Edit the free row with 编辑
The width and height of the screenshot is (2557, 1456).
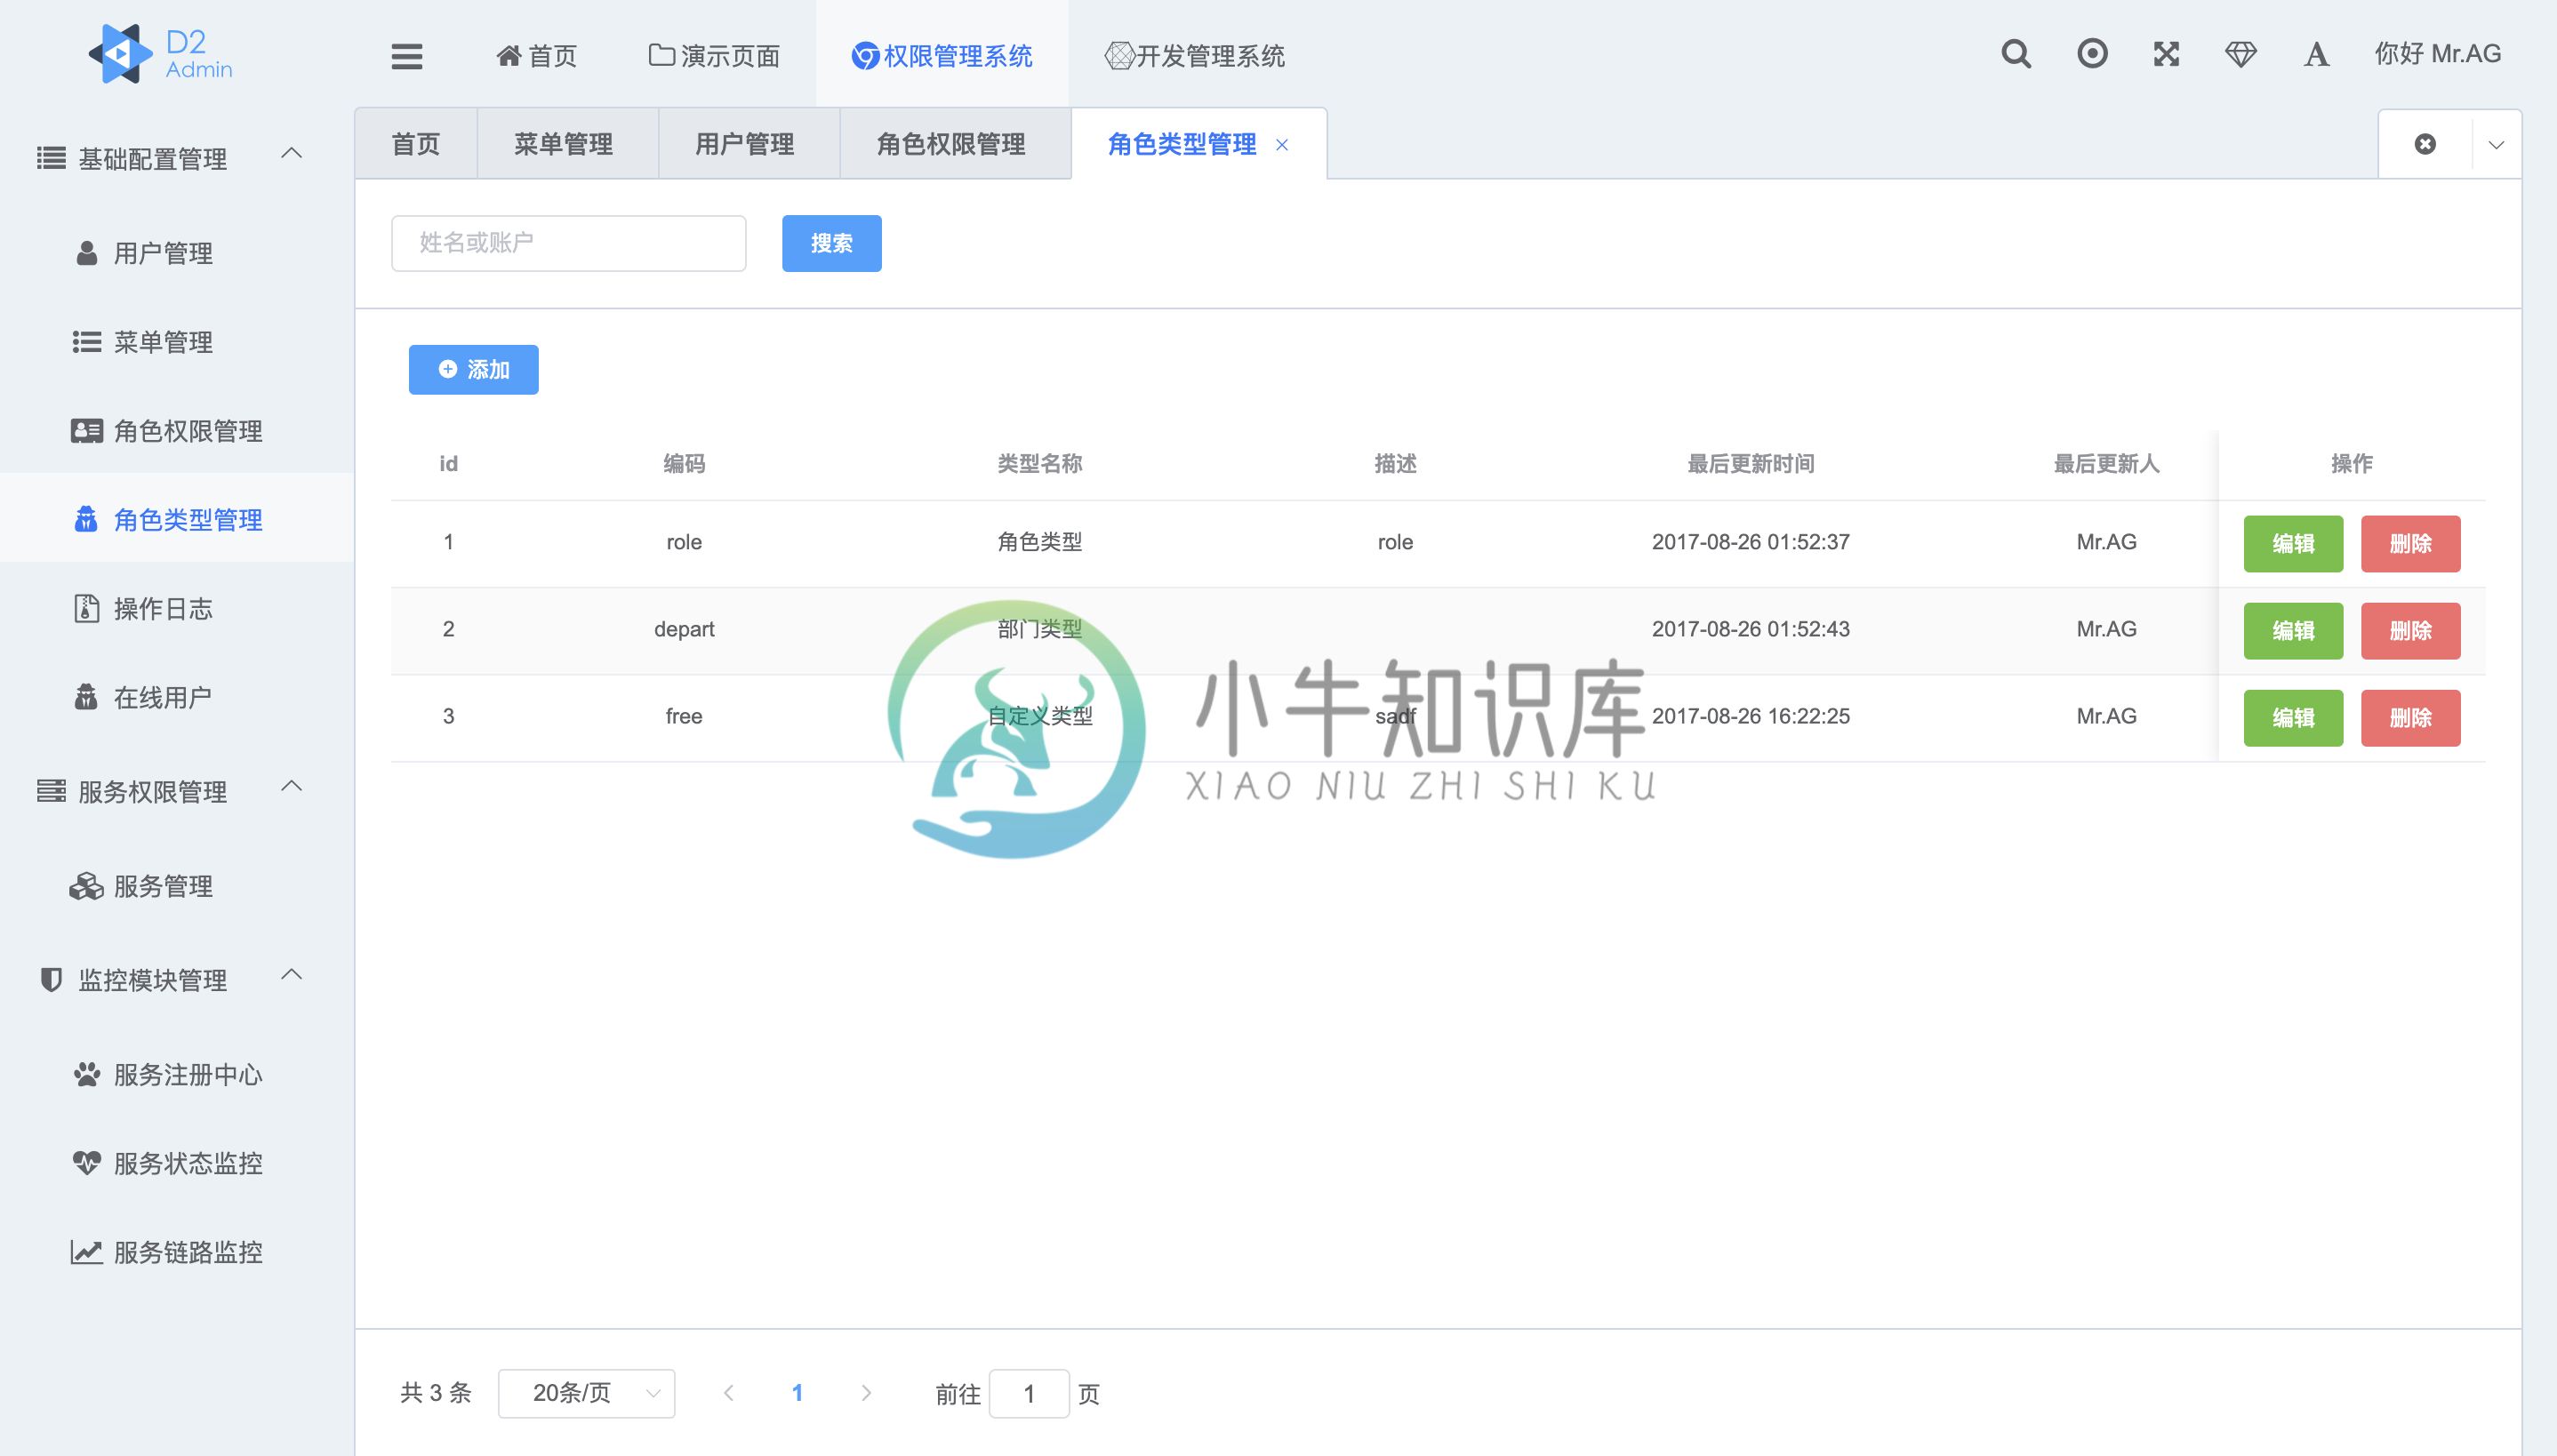click(x=2294, y=718)
